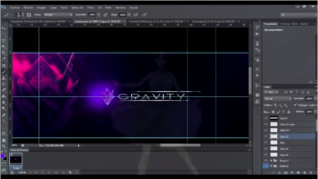Convert to video timeline icon
This screenshot has height=179, width=318.
click(12, 173)
